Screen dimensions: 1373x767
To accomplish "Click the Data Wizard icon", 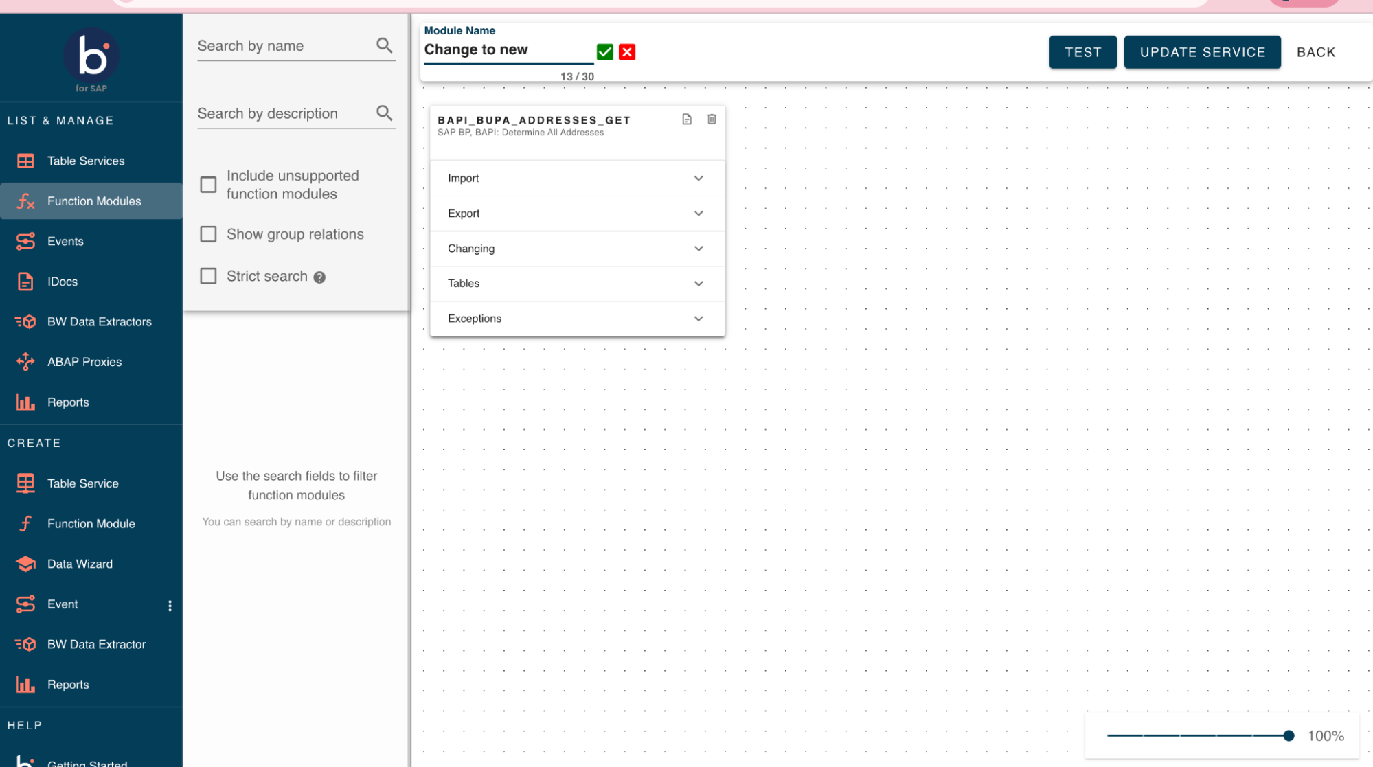I will click(25, 564).
